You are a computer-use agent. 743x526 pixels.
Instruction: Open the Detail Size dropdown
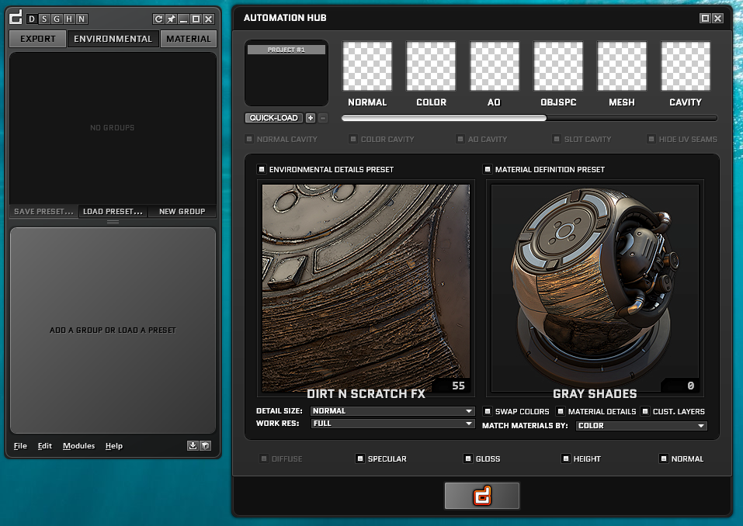tap(392, 411)
